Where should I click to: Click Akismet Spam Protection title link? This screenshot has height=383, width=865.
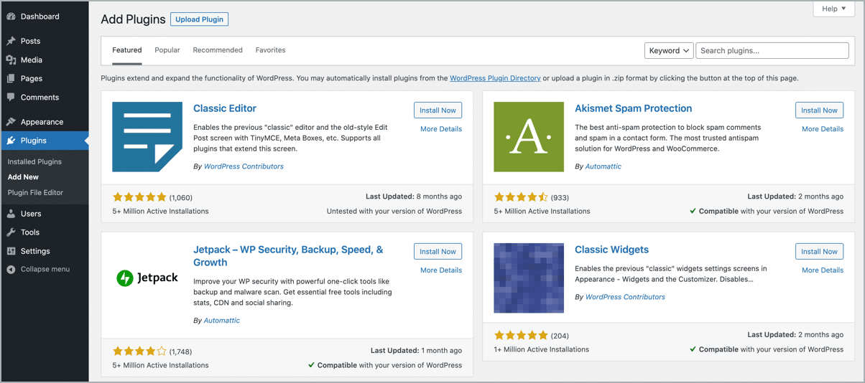coord(634,108)
